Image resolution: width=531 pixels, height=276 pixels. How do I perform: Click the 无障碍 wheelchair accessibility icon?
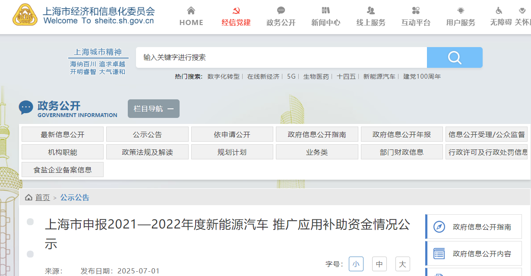(x=499, y=11)
